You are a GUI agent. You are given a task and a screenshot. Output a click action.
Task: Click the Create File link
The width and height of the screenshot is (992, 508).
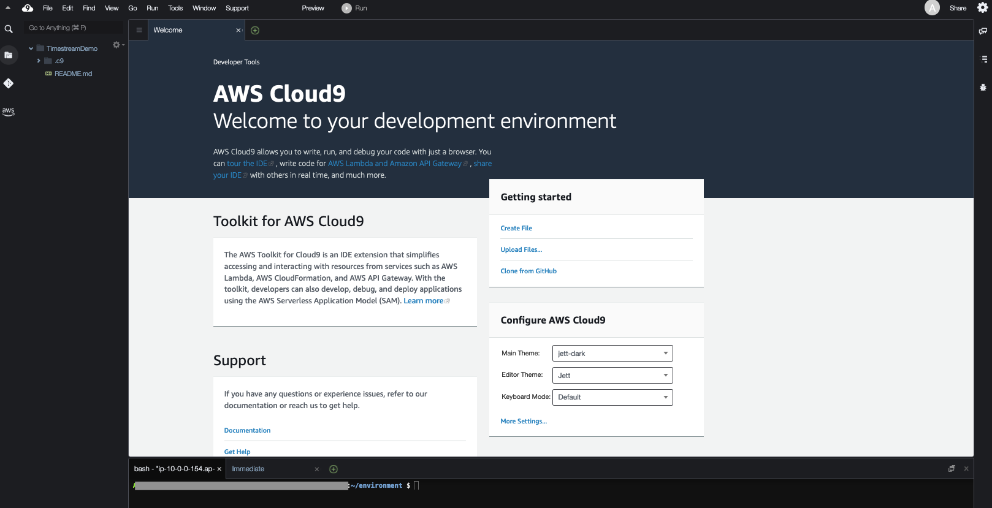[x=516, y=229]
